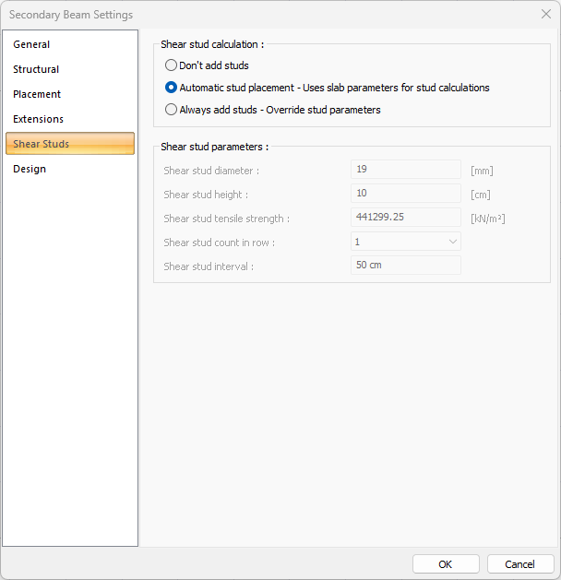Viewport: 561px width, 580px height.
Task: Close the Secondary Beam Settings dialog
Action: tap(545, 14)
